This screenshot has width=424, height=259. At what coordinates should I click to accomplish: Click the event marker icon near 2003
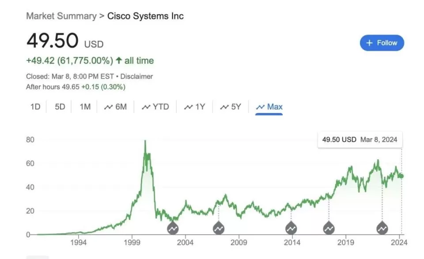point(173,229)
